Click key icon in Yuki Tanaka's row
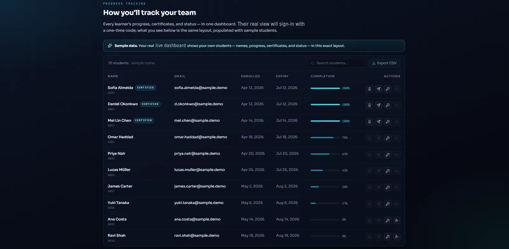 [387, 204]
